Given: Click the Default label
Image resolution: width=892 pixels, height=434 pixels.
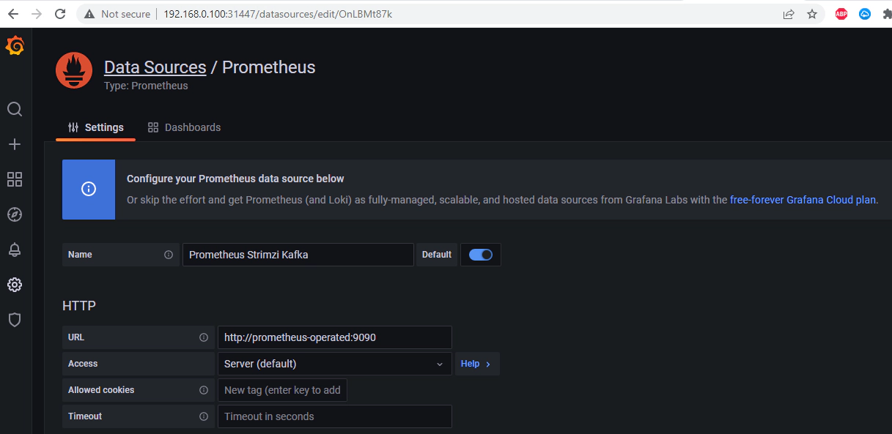Looking at the screenshot, I should [x=437, y=255].
